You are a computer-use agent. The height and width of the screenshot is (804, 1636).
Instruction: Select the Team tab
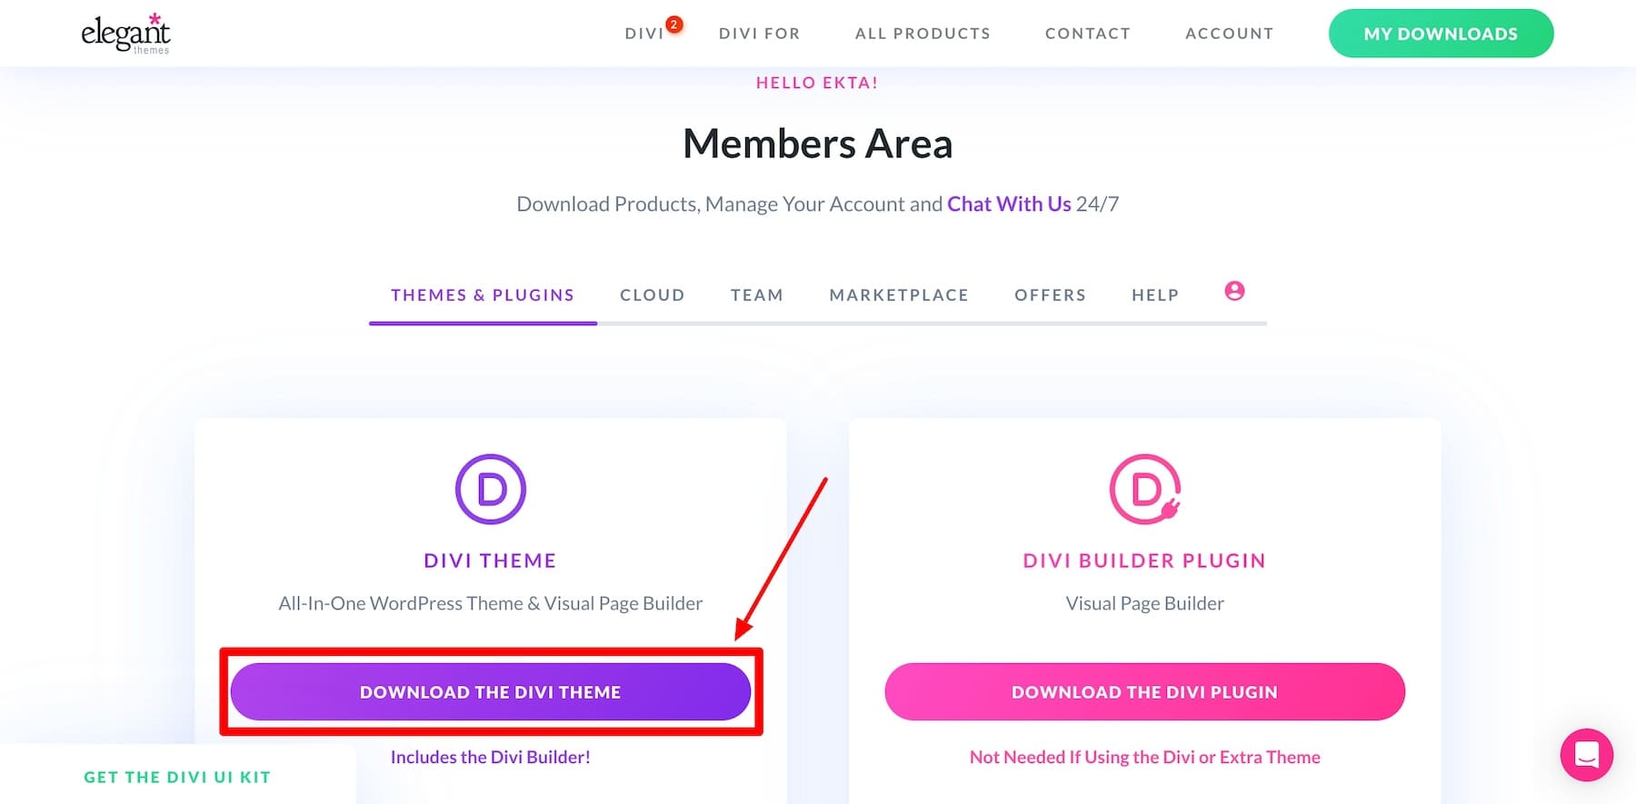tap(756, 294)
